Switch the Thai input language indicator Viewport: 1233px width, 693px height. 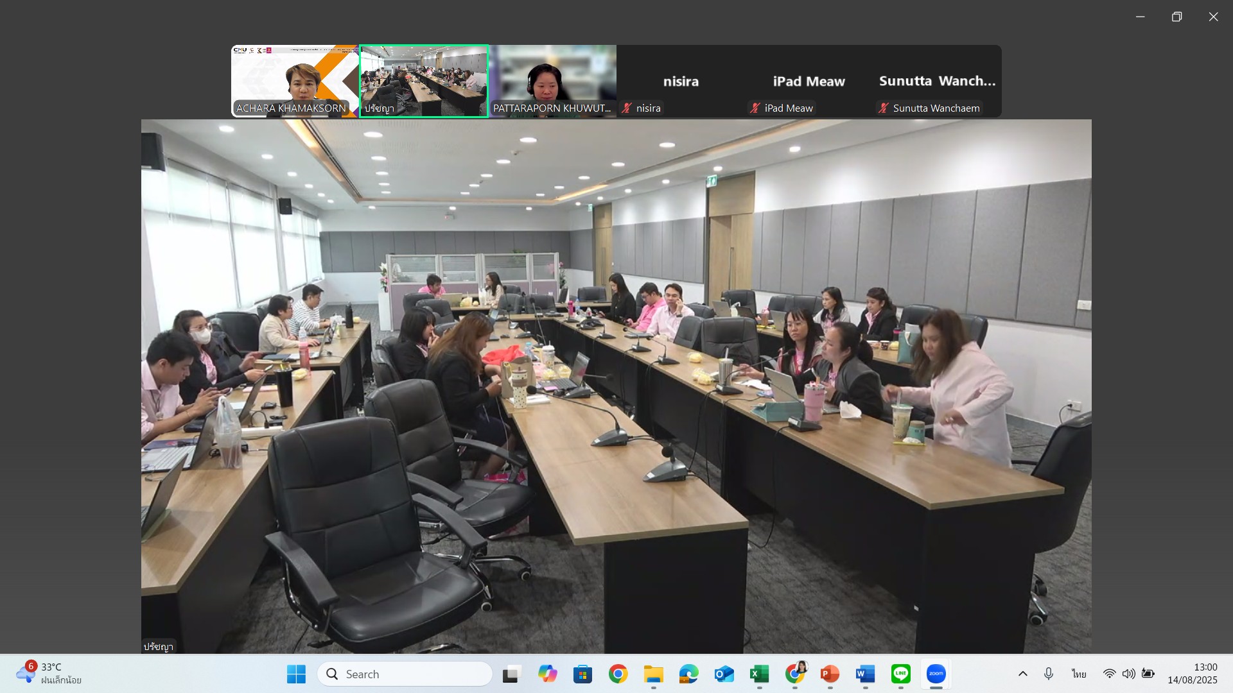point(1079,674)
